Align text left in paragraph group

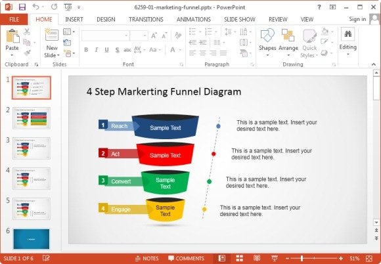192,53
